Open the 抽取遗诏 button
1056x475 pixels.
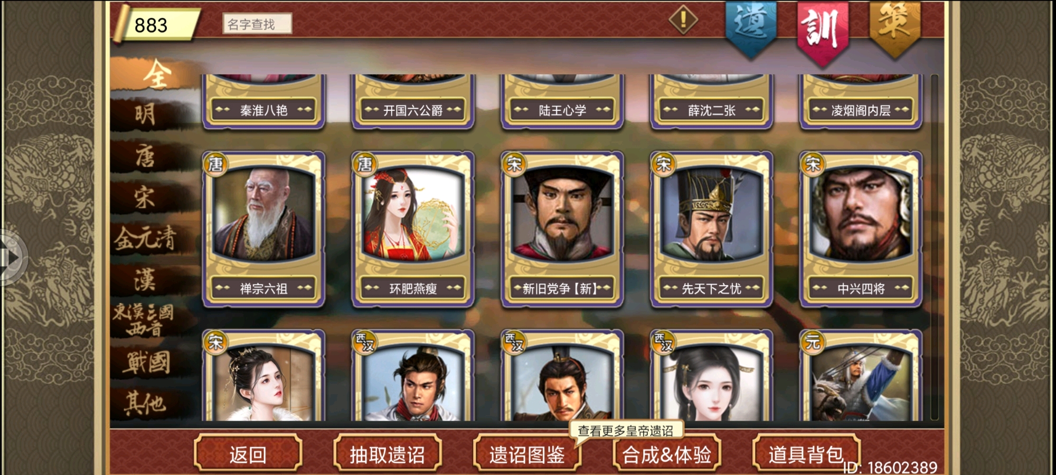pos(387,454)
